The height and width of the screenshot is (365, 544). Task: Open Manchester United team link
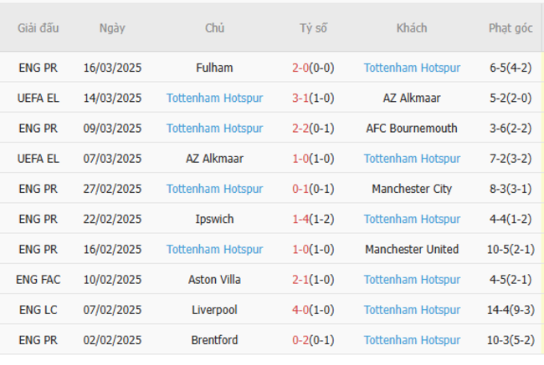tap(412, 249)
